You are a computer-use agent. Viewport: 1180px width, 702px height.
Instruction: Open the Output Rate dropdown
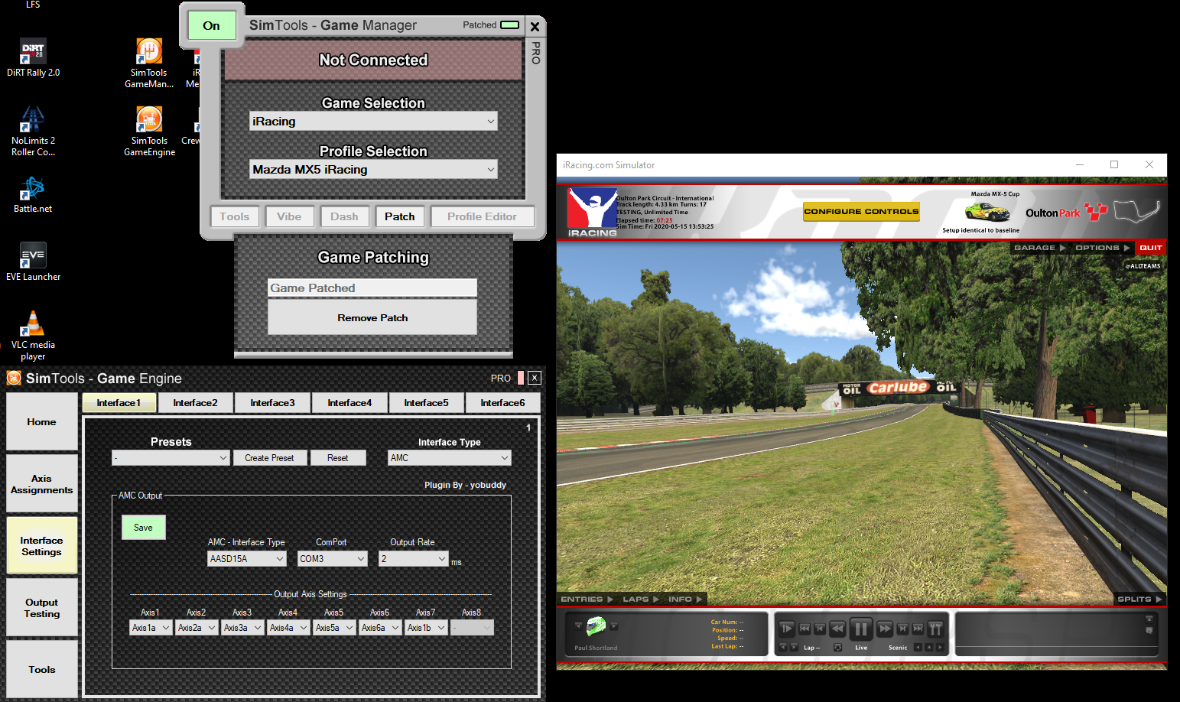(x=414, y=559)
